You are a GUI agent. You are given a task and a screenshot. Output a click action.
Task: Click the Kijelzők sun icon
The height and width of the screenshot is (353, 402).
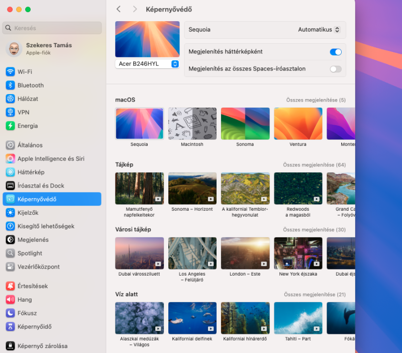(10, 213)
